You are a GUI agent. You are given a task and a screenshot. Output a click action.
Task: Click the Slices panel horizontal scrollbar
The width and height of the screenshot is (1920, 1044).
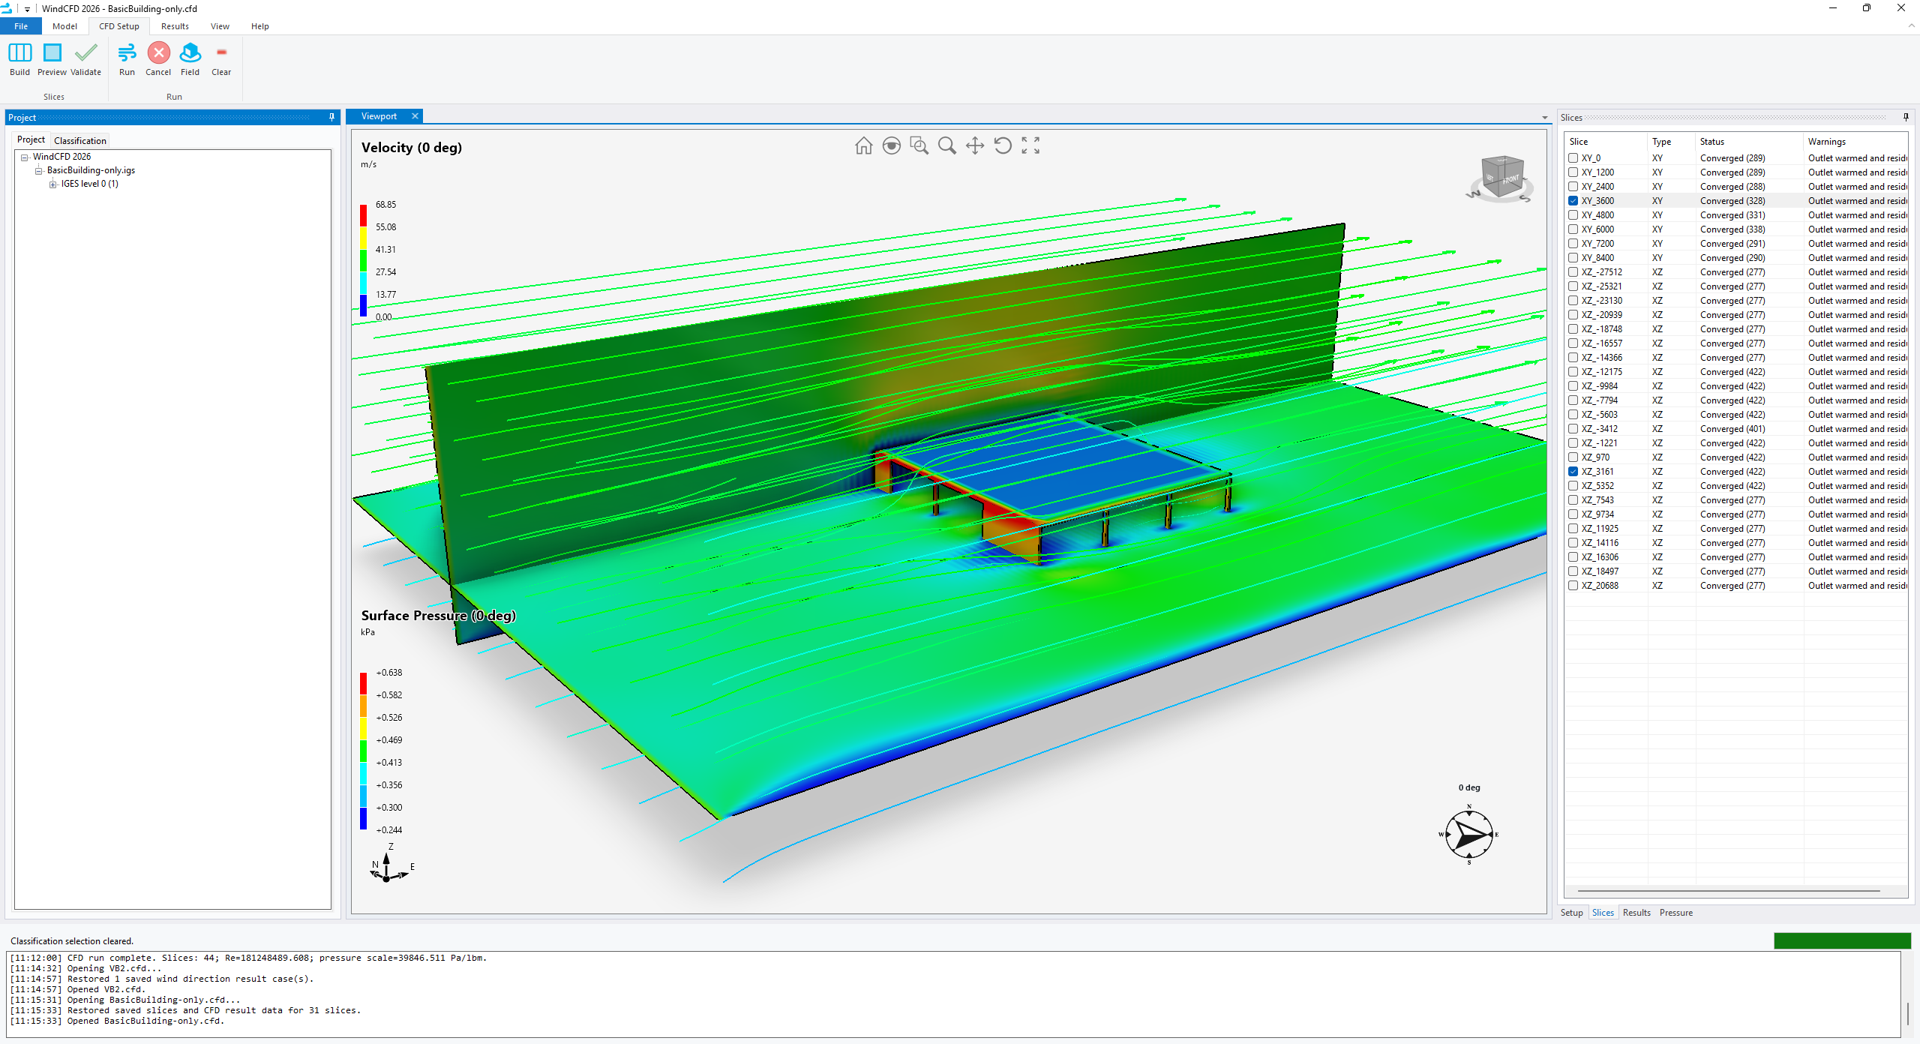tap(1729, 891)
